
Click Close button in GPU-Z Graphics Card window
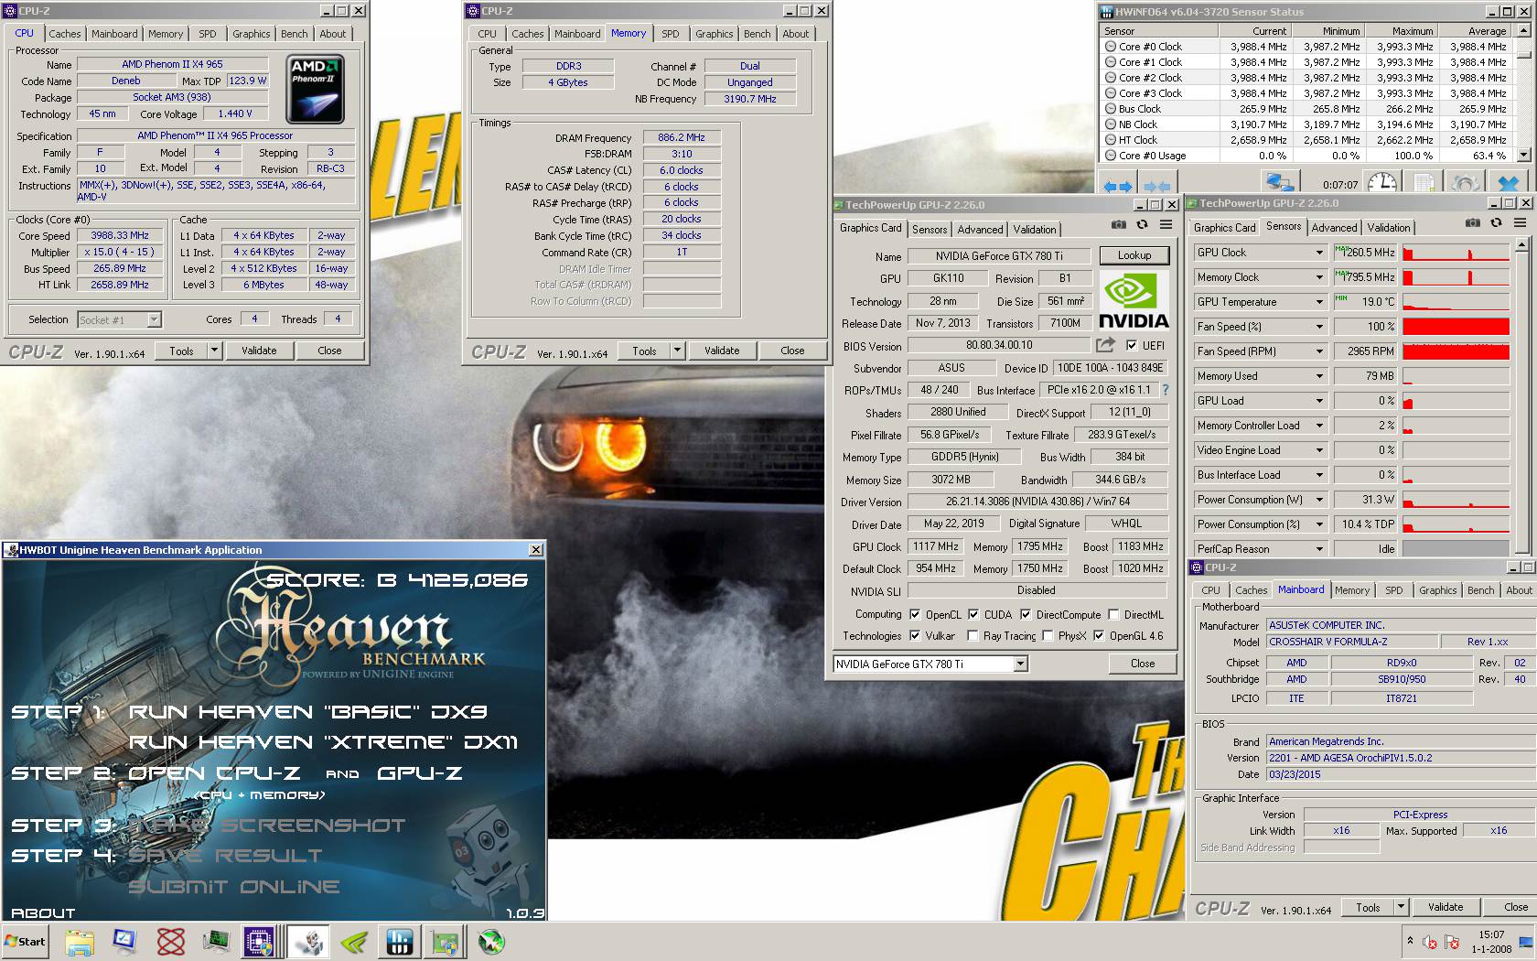point(1143,664)
